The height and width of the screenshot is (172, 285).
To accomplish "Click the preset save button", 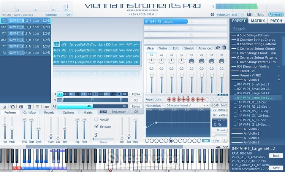I will pyautogui.click(x=276, y=168).
